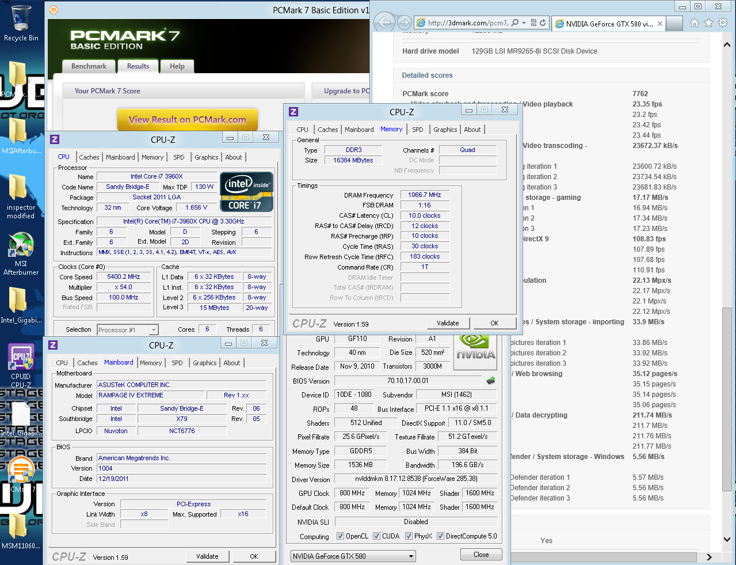
Task: Click the GPU-Z Close button
Action: point(481,555)
